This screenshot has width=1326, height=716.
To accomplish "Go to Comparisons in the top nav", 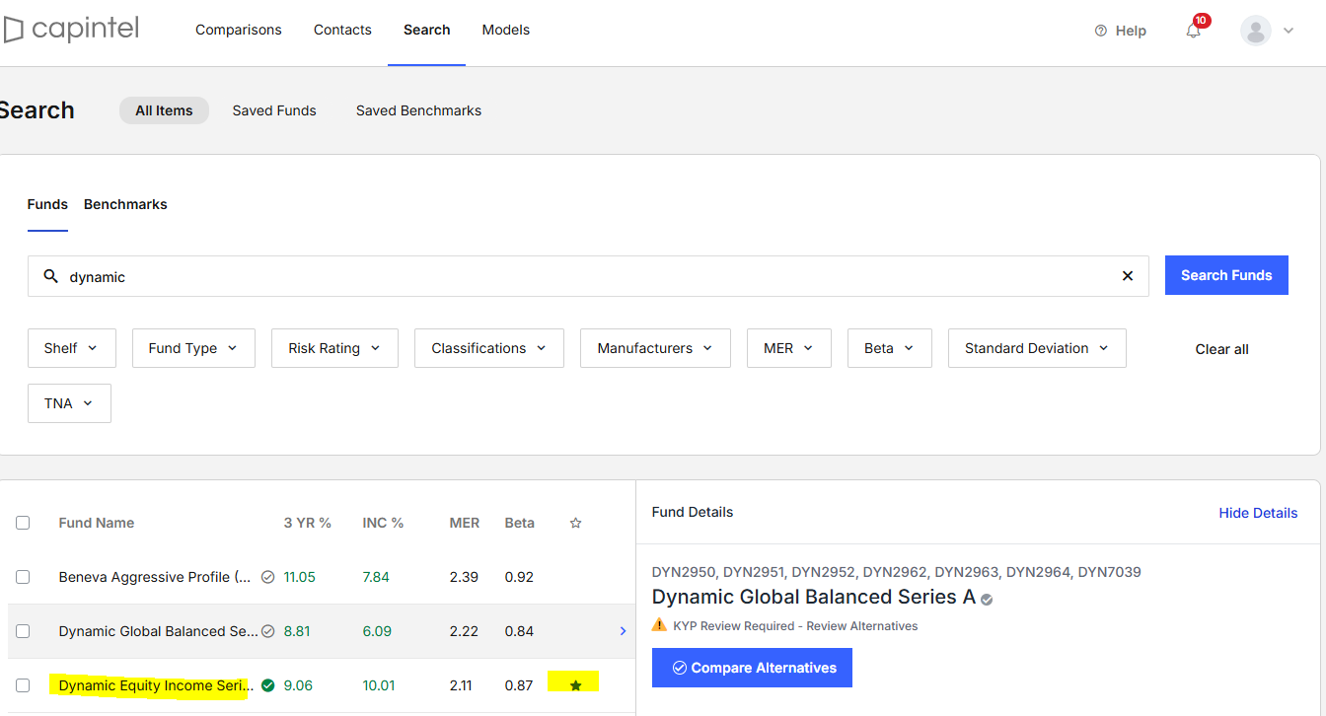I will (239, 30).
